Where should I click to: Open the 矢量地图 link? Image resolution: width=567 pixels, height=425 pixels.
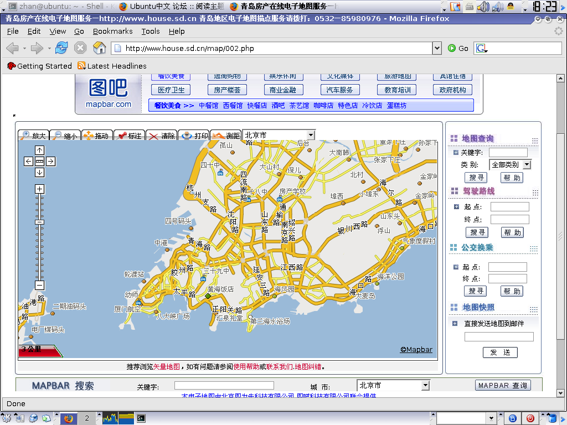166,367
